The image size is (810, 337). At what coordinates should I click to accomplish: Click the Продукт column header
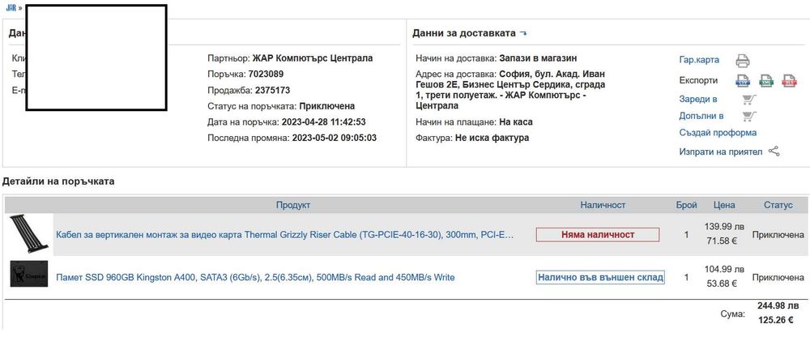[x=293, y=205]
